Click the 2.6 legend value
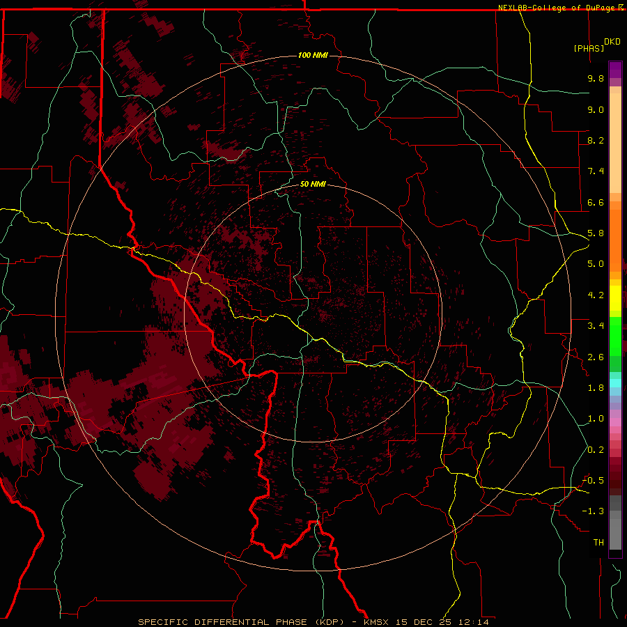Viewport: 627px width, 627px height. pos(596,357)
